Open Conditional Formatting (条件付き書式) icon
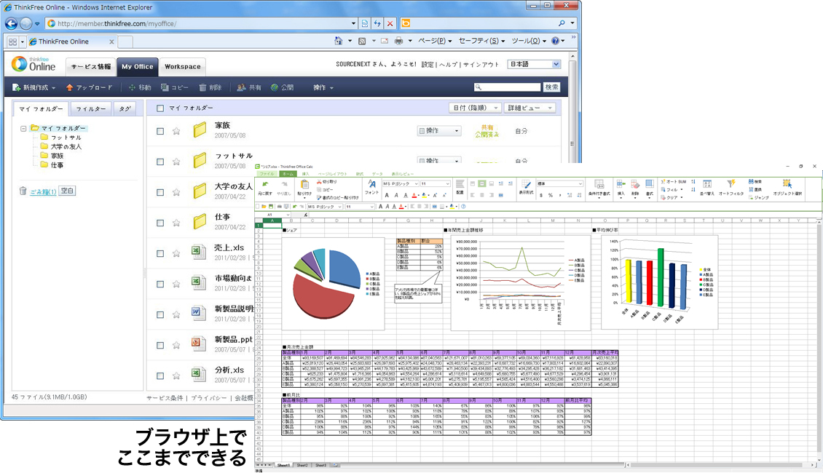The height and width of the screenshot is (473, 823). point(599,184)
